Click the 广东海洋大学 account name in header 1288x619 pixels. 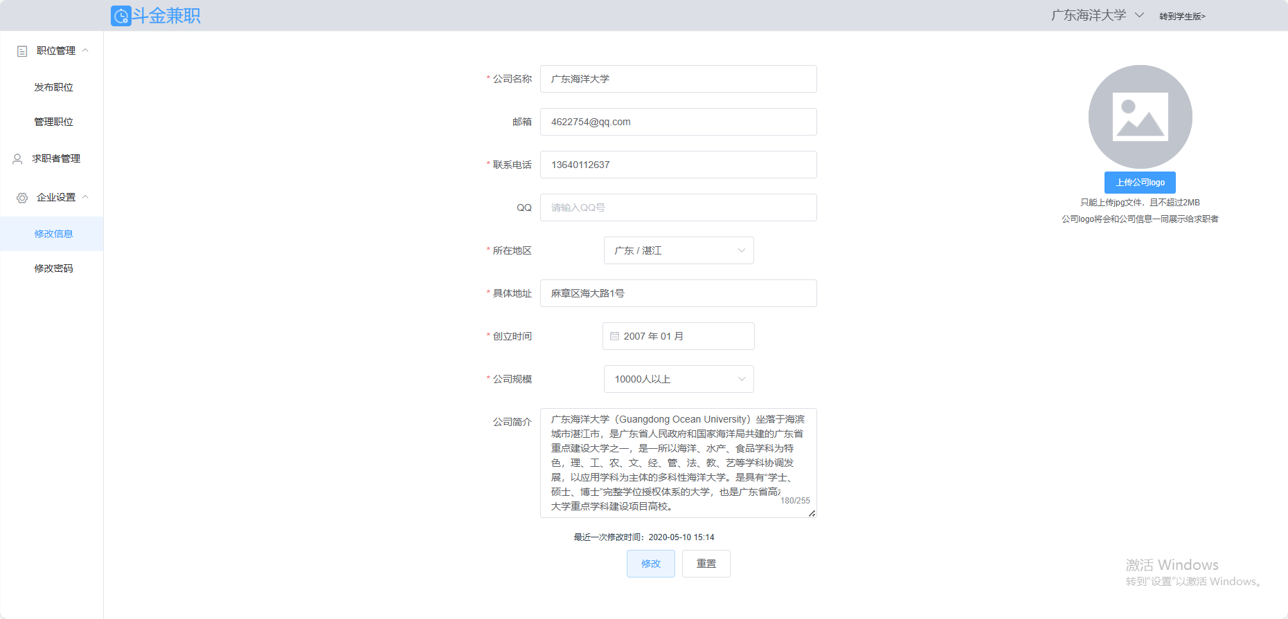[x=1089, y=15]
